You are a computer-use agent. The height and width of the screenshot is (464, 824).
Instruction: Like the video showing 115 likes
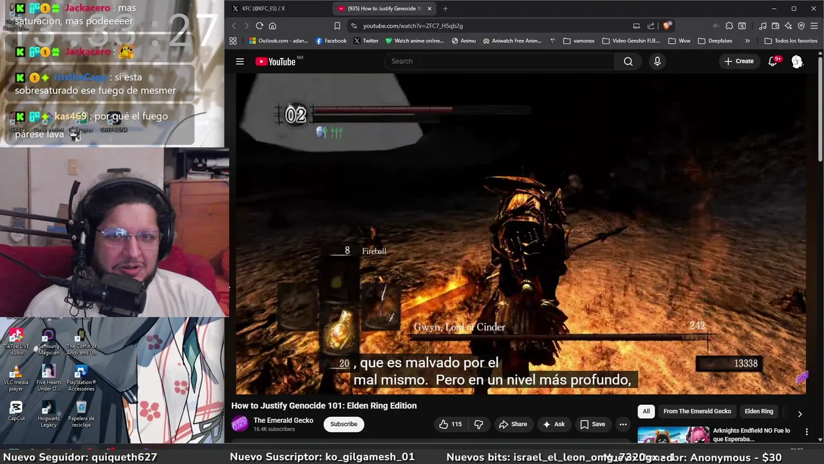tap(451, 424)
